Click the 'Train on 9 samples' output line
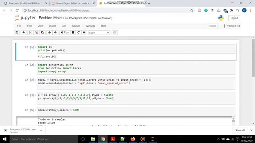255x143 pixels. 52,120
